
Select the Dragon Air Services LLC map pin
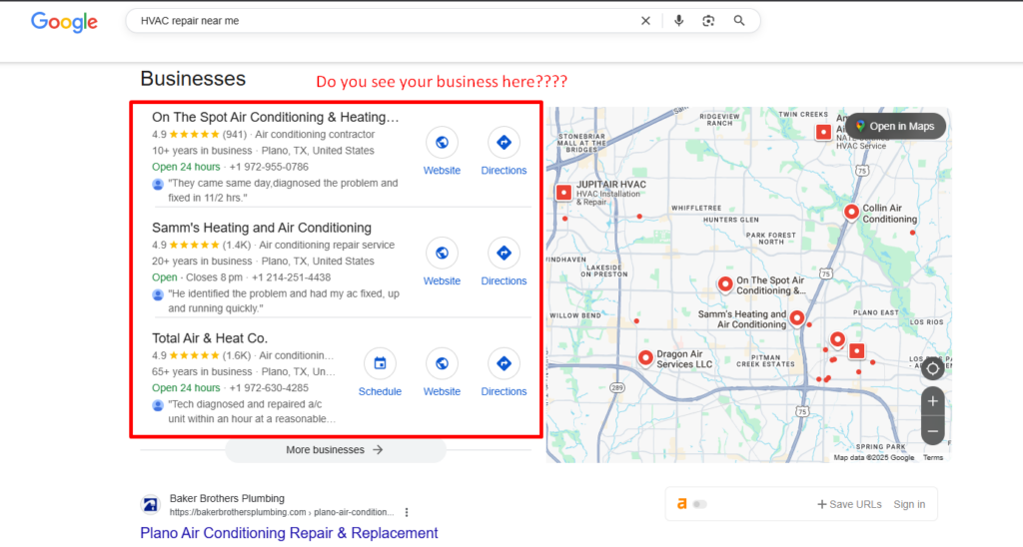click(x=645, y=357)
